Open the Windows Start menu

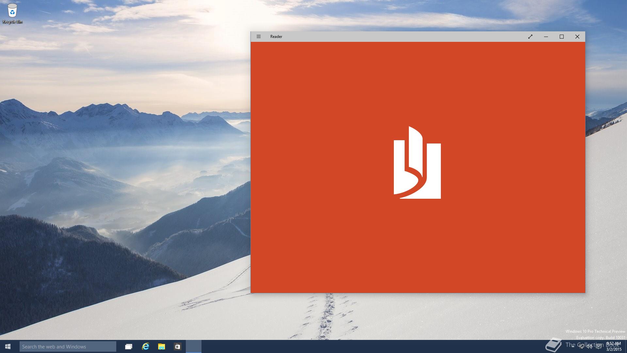point(8,346)
